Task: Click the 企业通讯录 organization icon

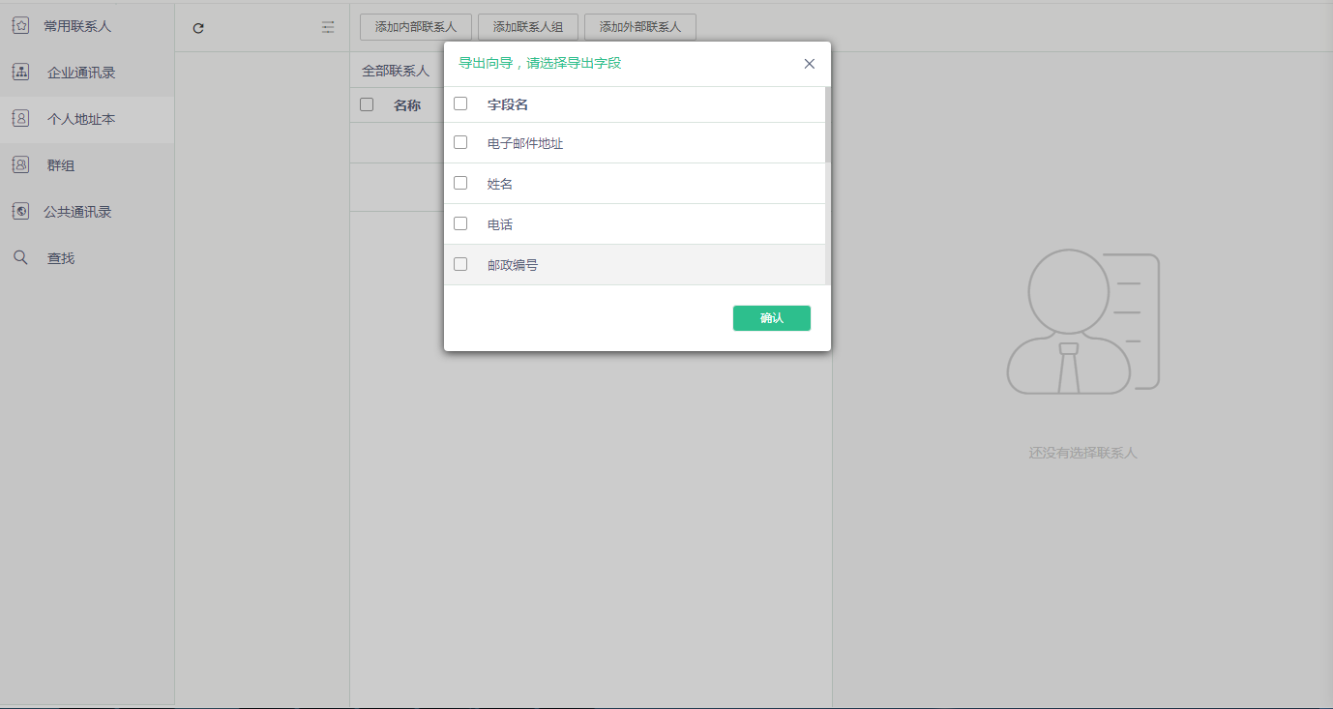Action: [20, 73]
